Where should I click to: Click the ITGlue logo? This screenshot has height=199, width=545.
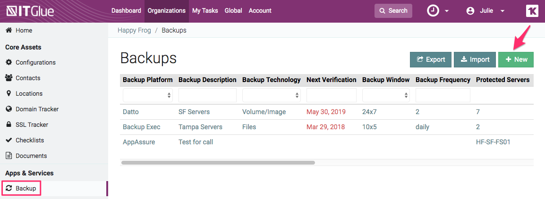(30, 10)
